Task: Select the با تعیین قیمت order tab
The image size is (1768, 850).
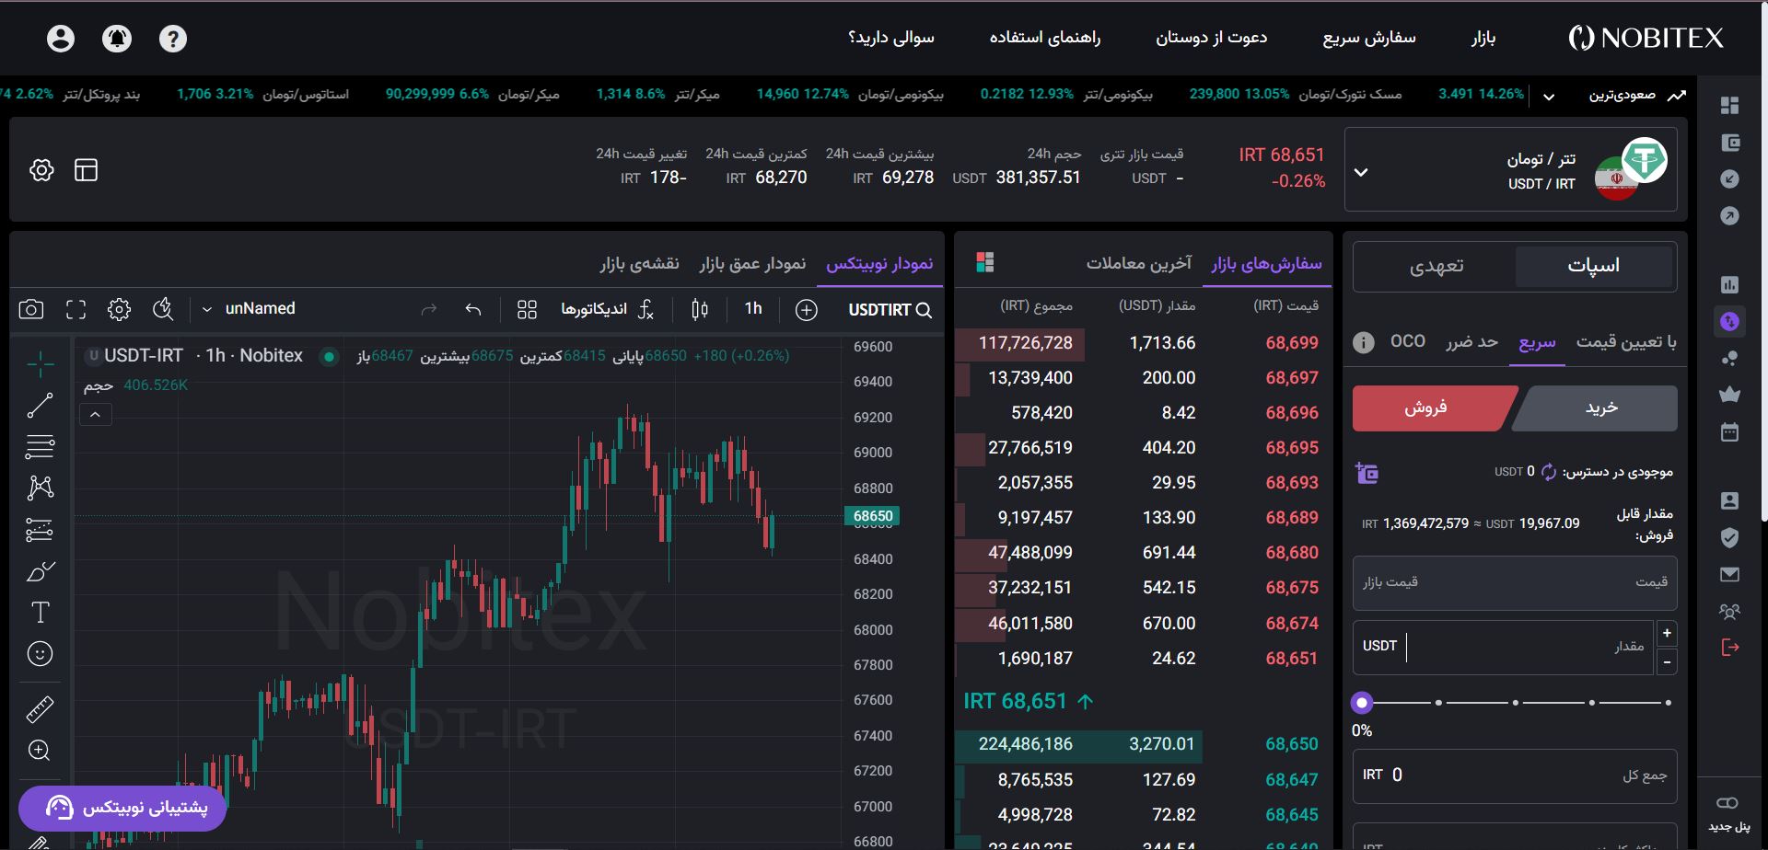Action: point(1626,341)
